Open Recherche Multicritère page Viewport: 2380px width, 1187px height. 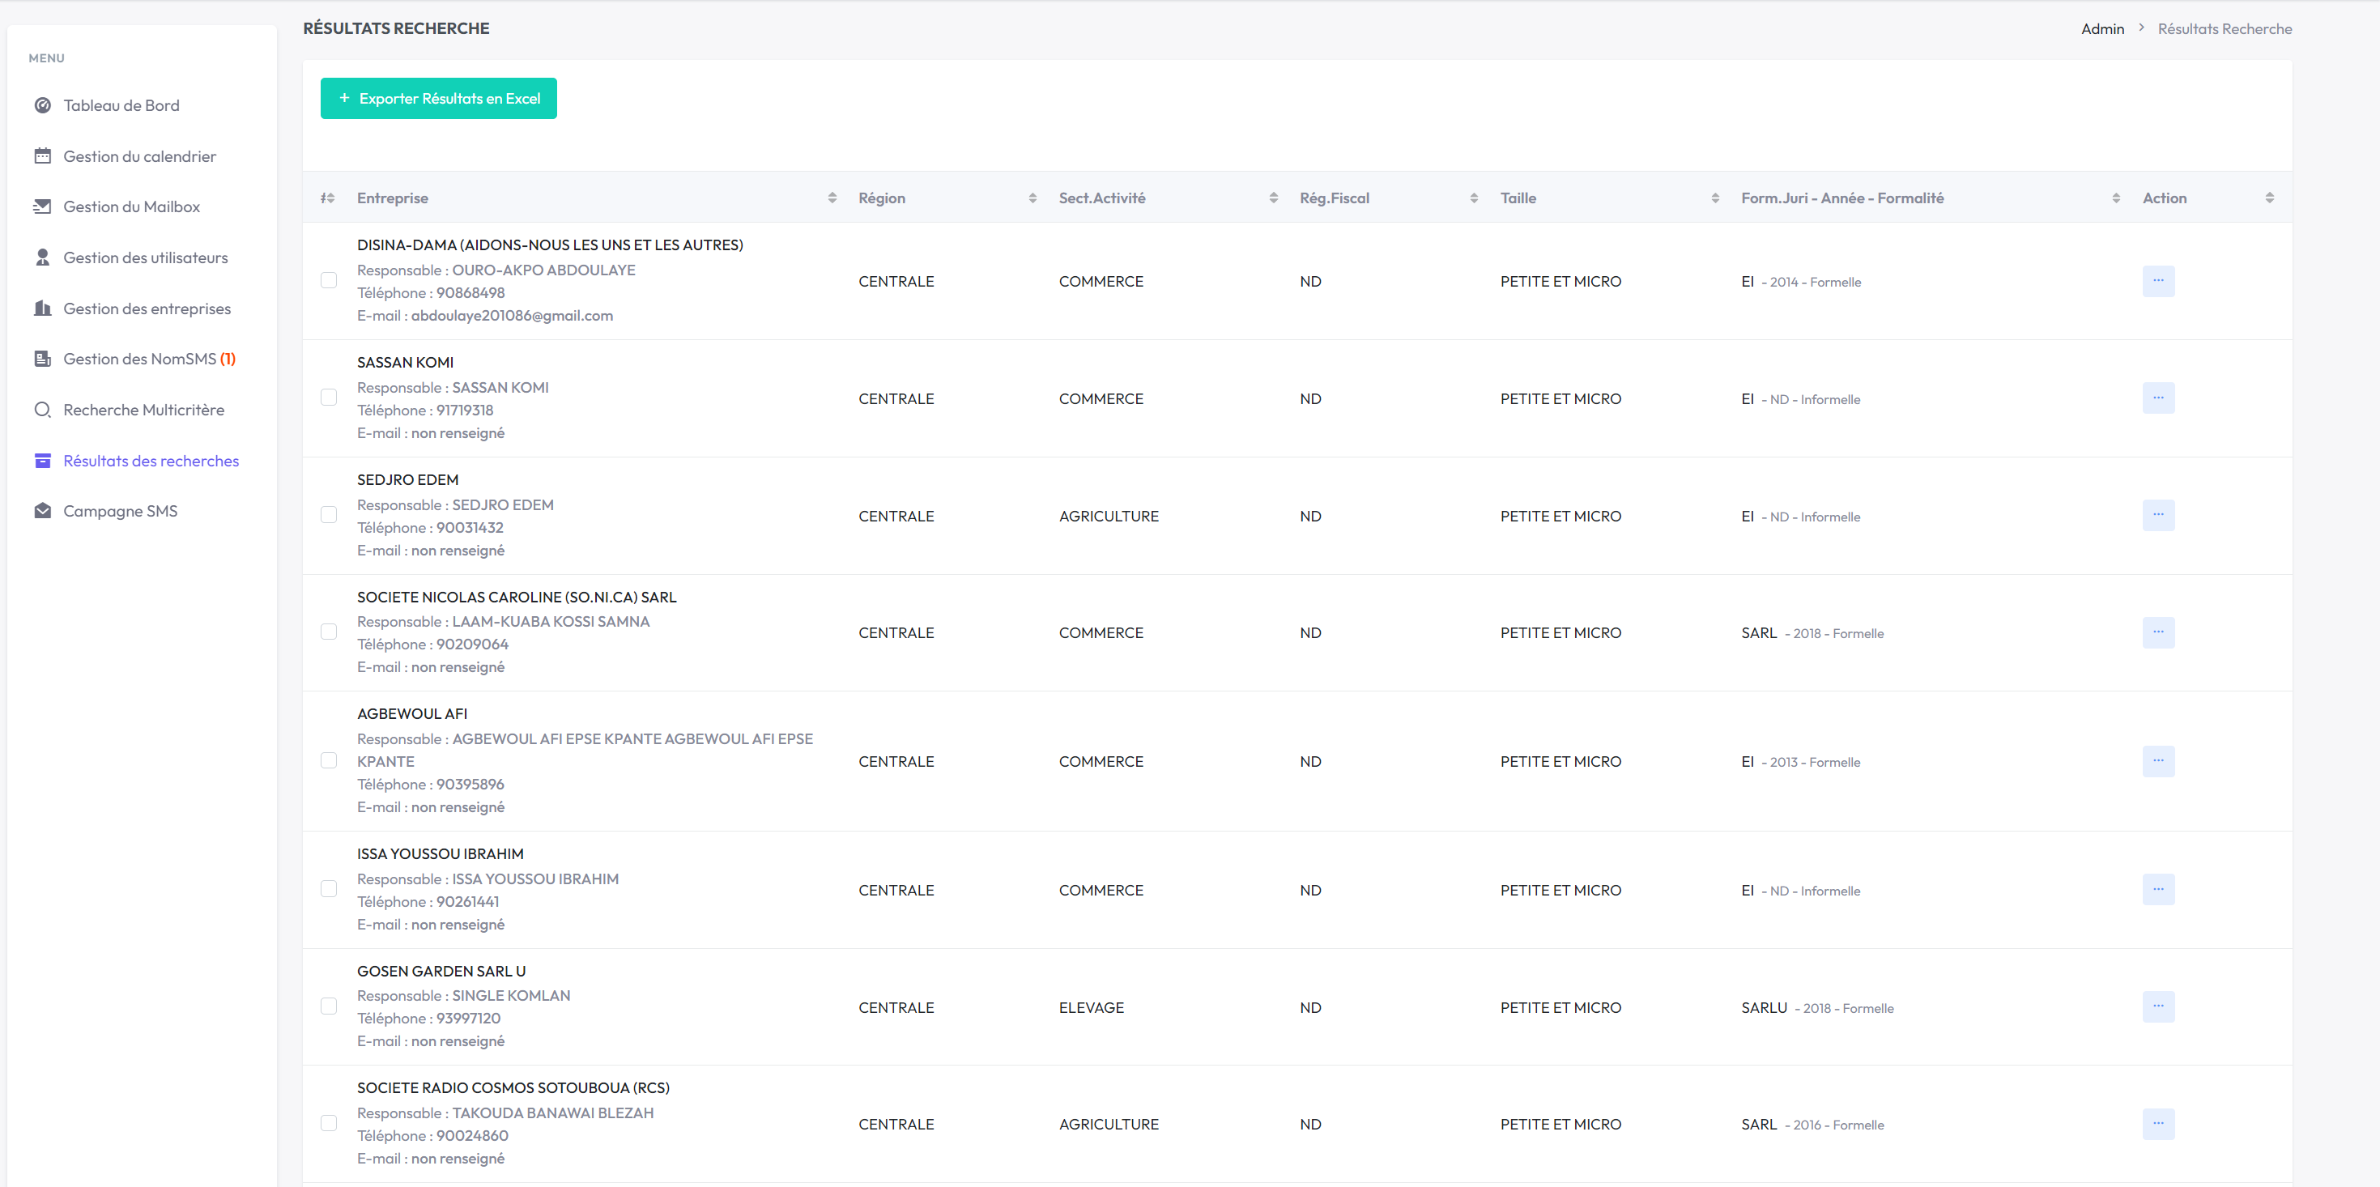tap(143, 409)
